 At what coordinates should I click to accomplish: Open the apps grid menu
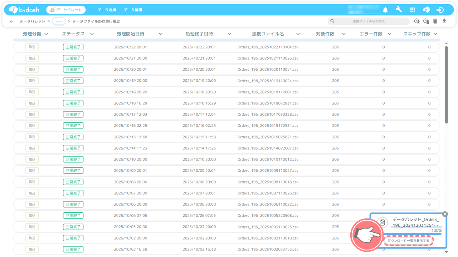pyautogui.click(x=413, y=10)
